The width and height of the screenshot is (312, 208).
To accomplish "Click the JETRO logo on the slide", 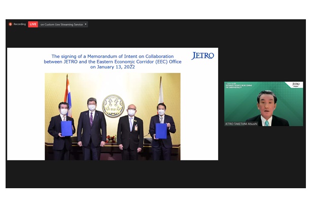I will tap(202, 56).
